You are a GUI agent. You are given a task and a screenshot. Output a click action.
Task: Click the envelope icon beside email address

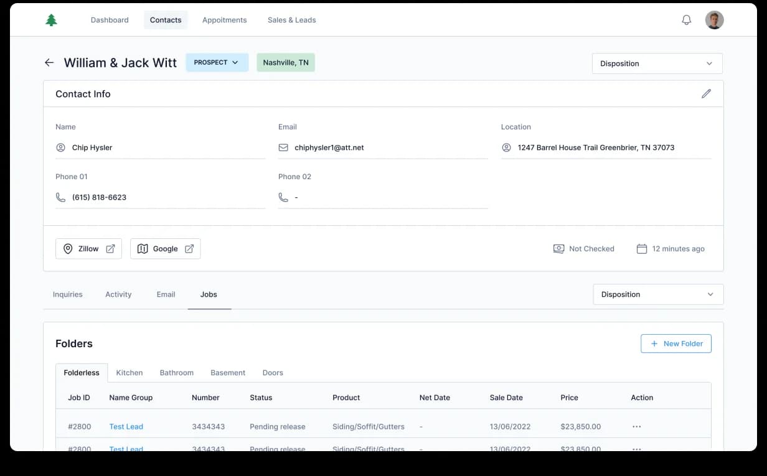tap(283, 147)
